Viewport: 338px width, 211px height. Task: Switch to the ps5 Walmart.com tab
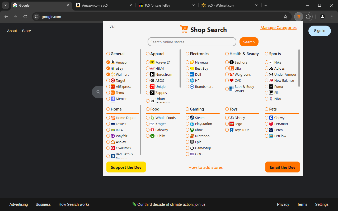click(229, 5)
